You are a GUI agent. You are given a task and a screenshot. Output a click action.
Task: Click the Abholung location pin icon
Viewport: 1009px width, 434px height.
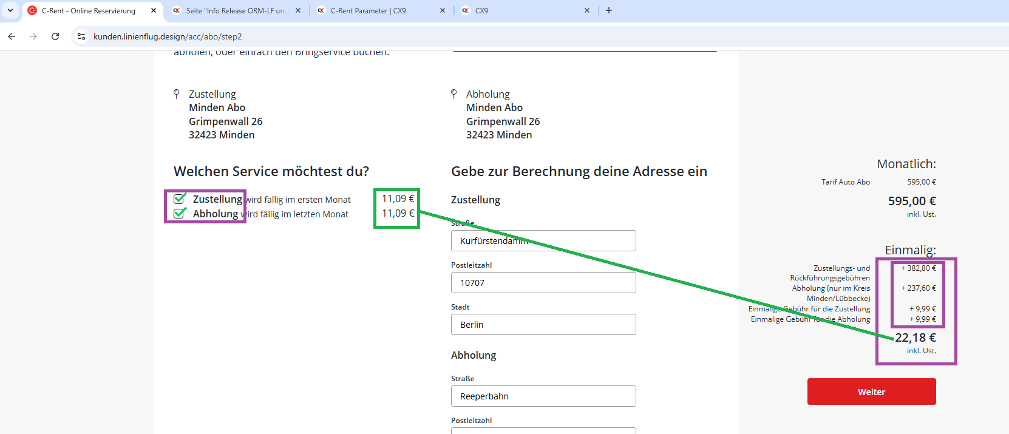(x=454, y=93)
